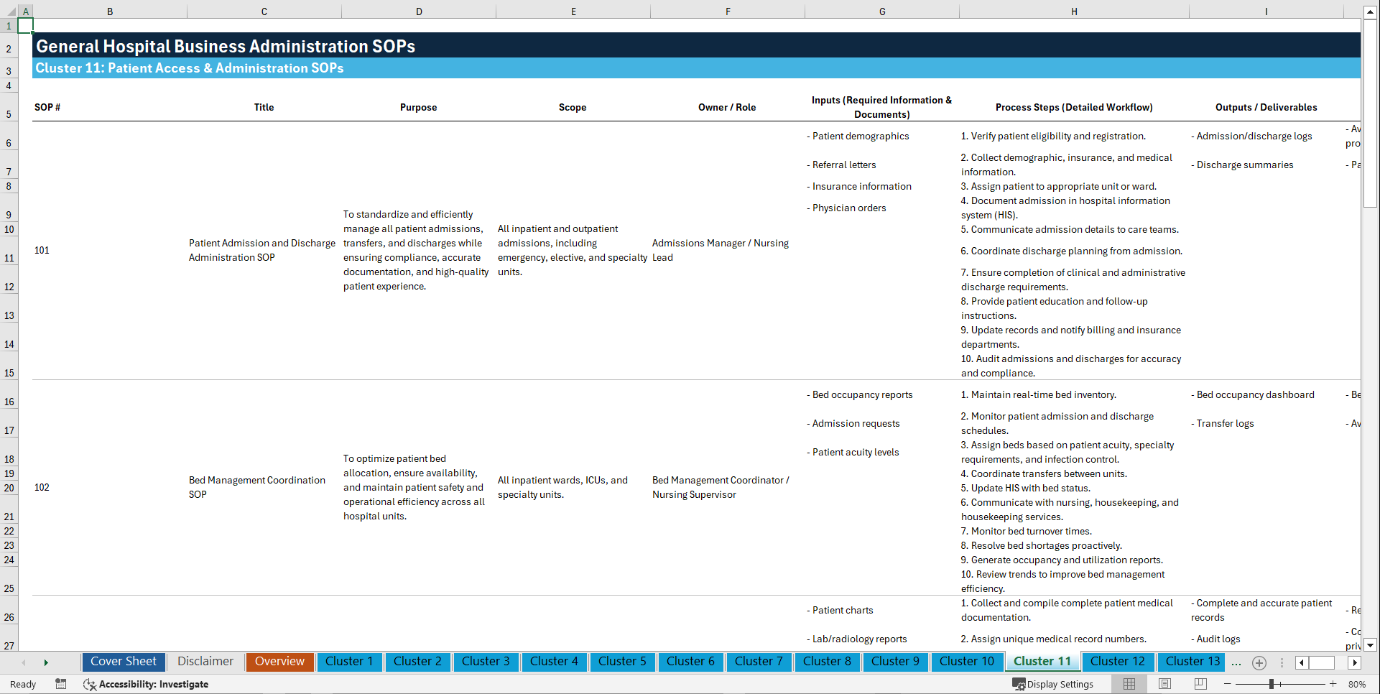Show hidden sheet tabs via the ellipsis

coord(1236,662)
